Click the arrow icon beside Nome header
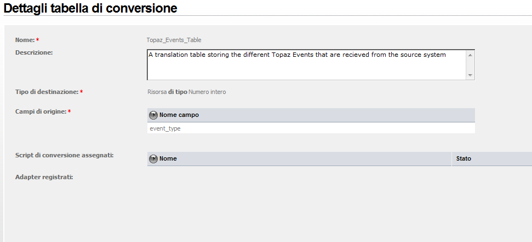 pyautogui.click(x=153, y=159)
